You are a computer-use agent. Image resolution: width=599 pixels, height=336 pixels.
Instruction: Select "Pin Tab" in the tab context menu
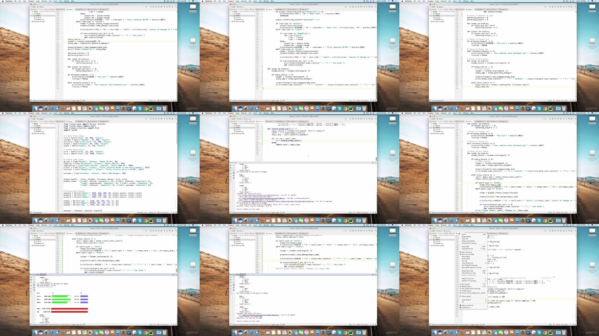pyautogui.click(x=473, y=261)
